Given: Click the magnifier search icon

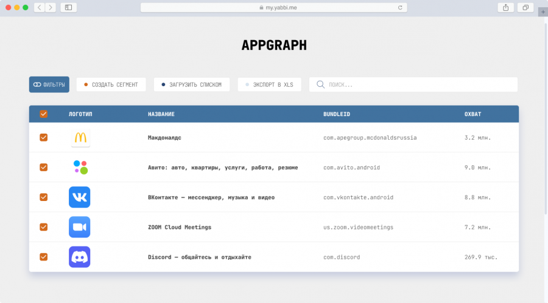Looking at the screenshot, I should 320,84.
